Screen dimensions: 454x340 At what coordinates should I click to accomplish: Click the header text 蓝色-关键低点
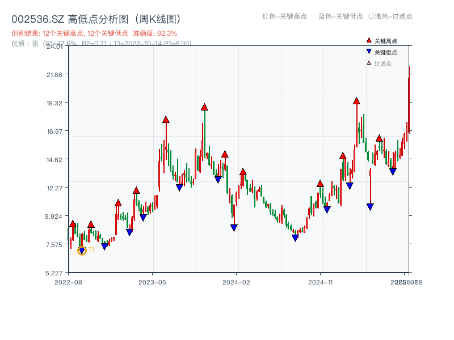coord(340,16)
